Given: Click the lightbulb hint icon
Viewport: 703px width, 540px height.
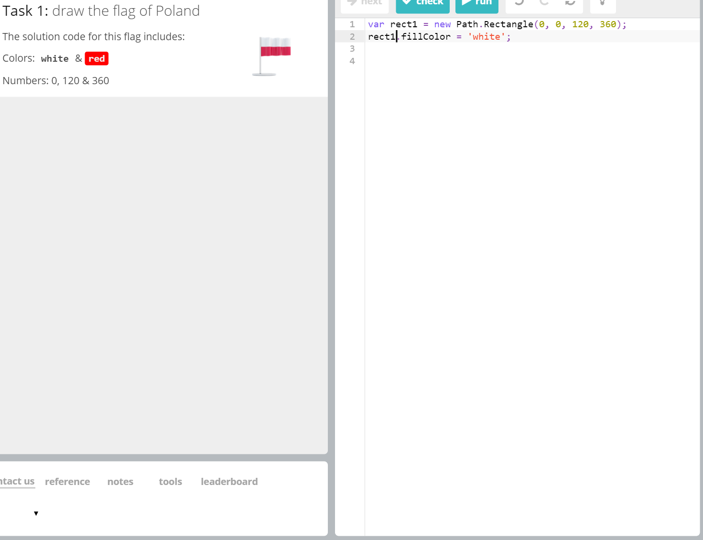Looking at the screenshot, I should coord(603,4).
